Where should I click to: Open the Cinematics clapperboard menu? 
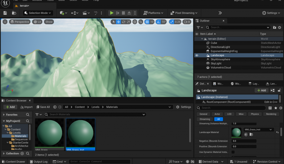coord(86,13)
